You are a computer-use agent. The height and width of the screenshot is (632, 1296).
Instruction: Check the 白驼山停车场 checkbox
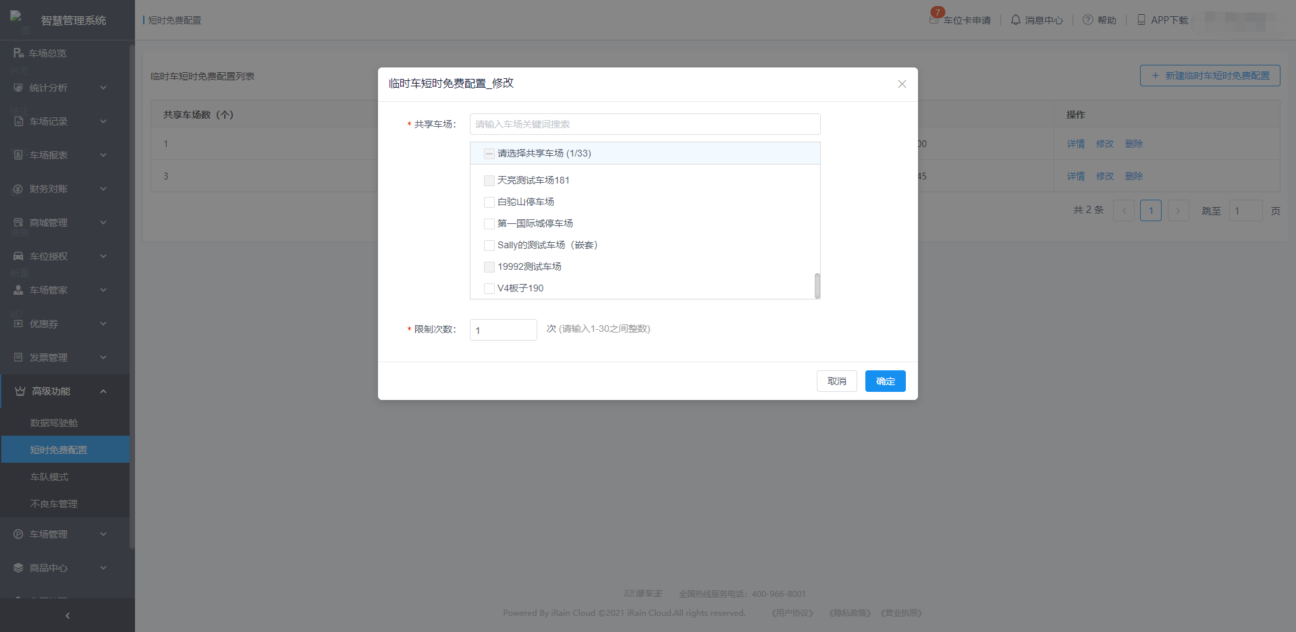[489, 202]
